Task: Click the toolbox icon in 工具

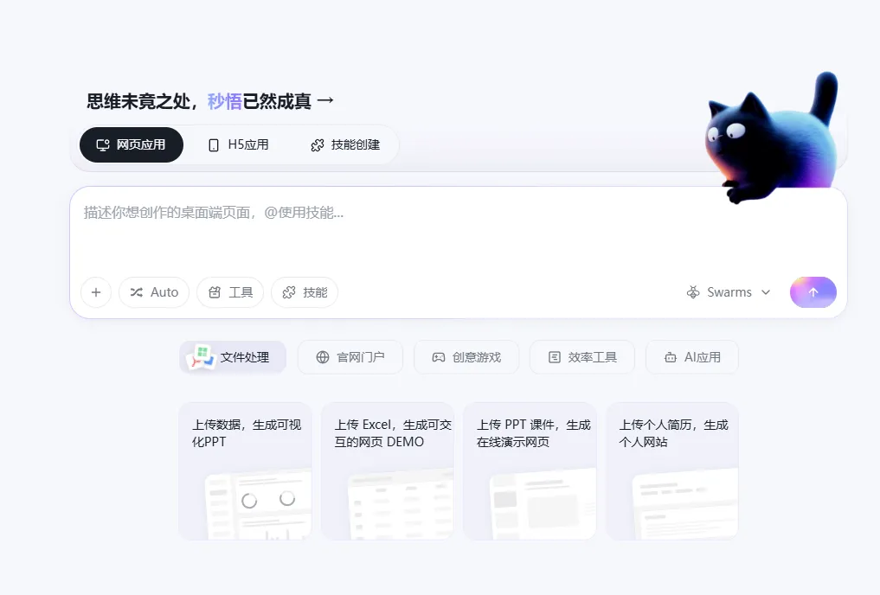Action: tap(215, 292)
